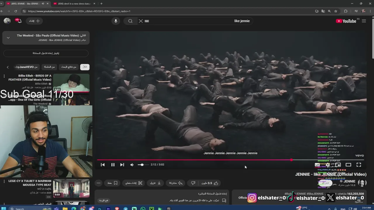
Task: Open browser extensions puzzle icon
Action: click(x=346, y=11)
